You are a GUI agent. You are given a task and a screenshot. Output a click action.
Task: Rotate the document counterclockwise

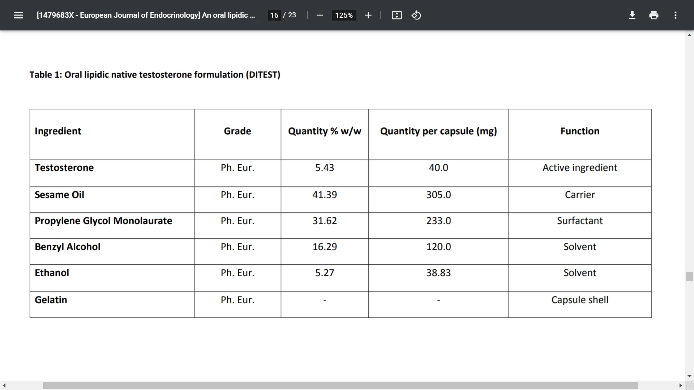416,15
